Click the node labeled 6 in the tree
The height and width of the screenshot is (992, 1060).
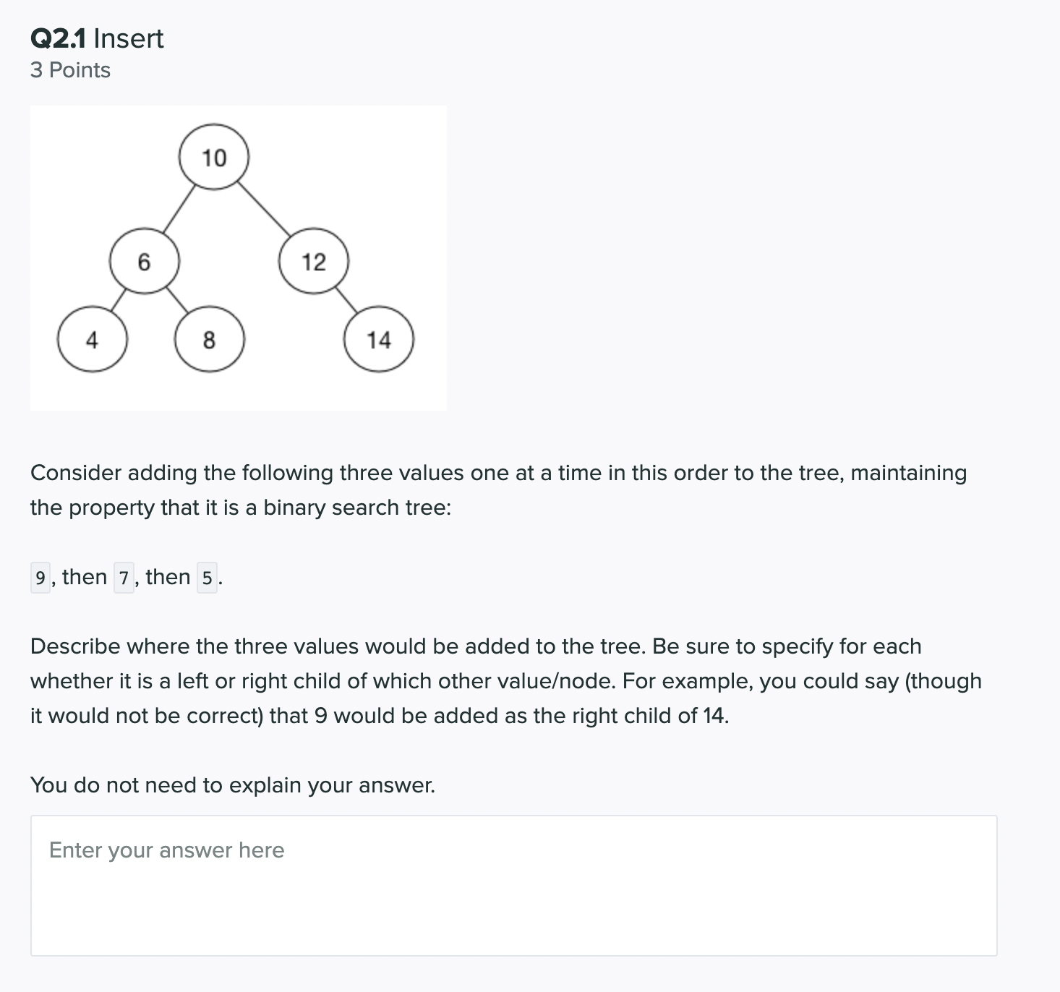(143, 262)
